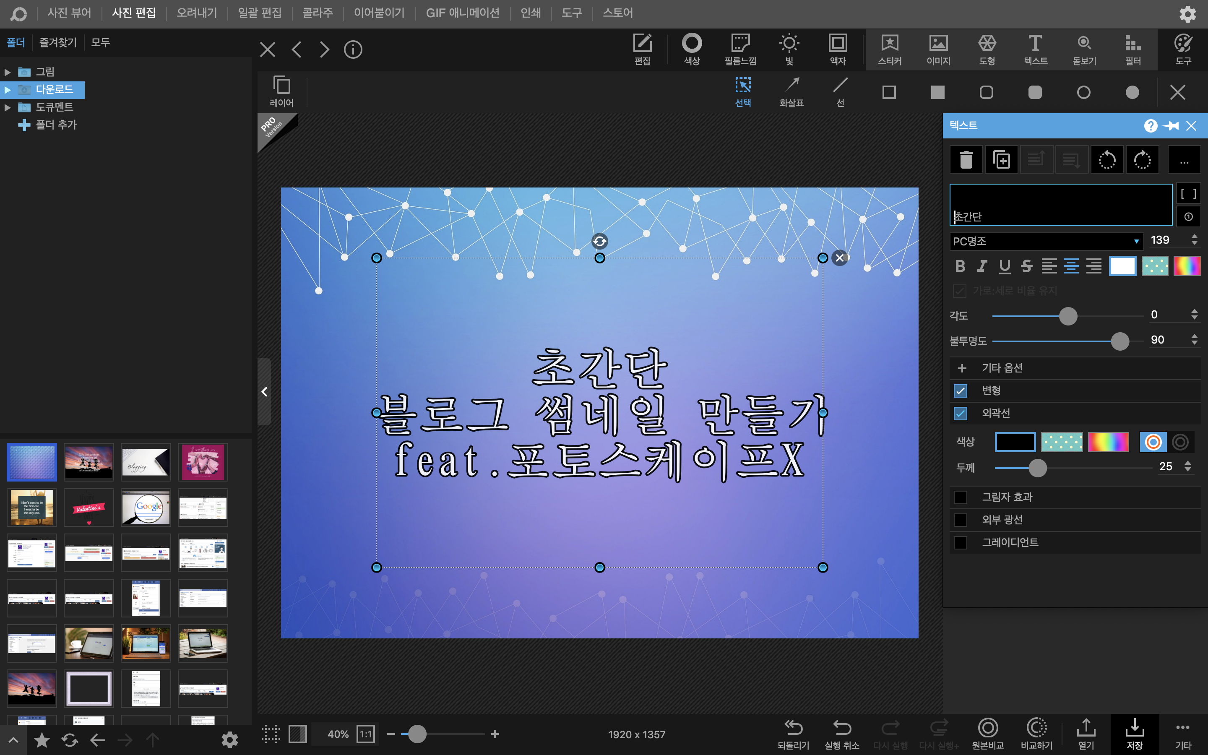This screenshot has height=755, width=1208.
Task: Switch to the 콜라주 tab
Action: coord(318,13)
